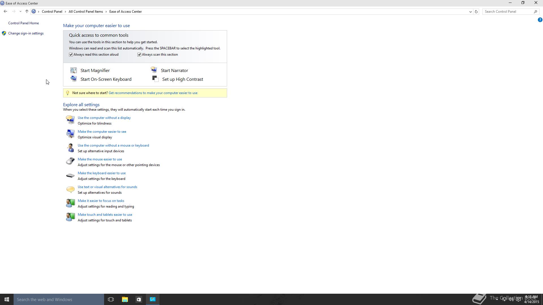543x305 pixels.
Task: Click the On-Screen Keyboard icon
Action: pyautogui.click(x=74, y=79)
